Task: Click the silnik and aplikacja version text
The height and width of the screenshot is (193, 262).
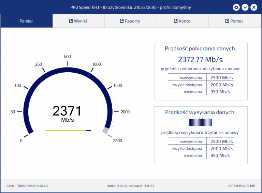Action: [x=131, y=186]
